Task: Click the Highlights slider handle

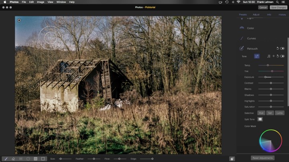Action: [x=271, y=101]
